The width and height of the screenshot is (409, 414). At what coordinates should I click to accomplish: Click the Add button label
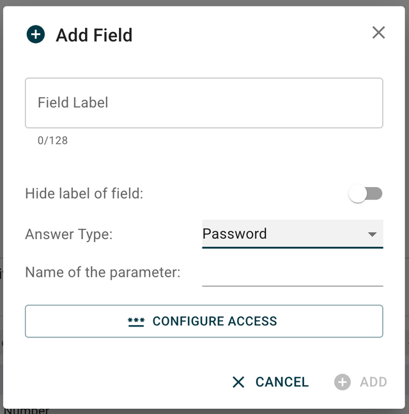pyautogui.click(x=373, y=382)
